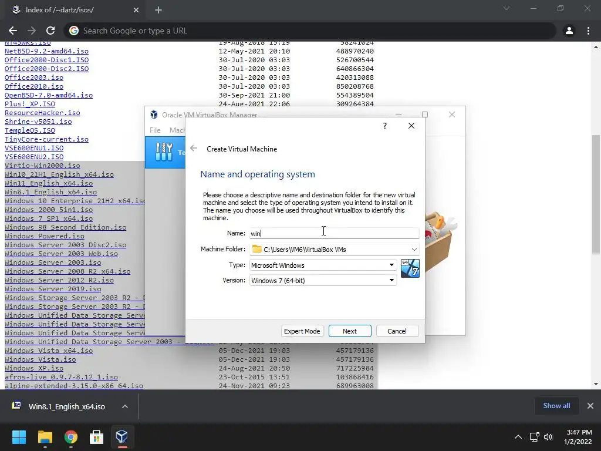Open NetBSD-9.2-amd64.iso link
Image resolution: width=601 pixels, height=451 pixels.
[46, 51]
